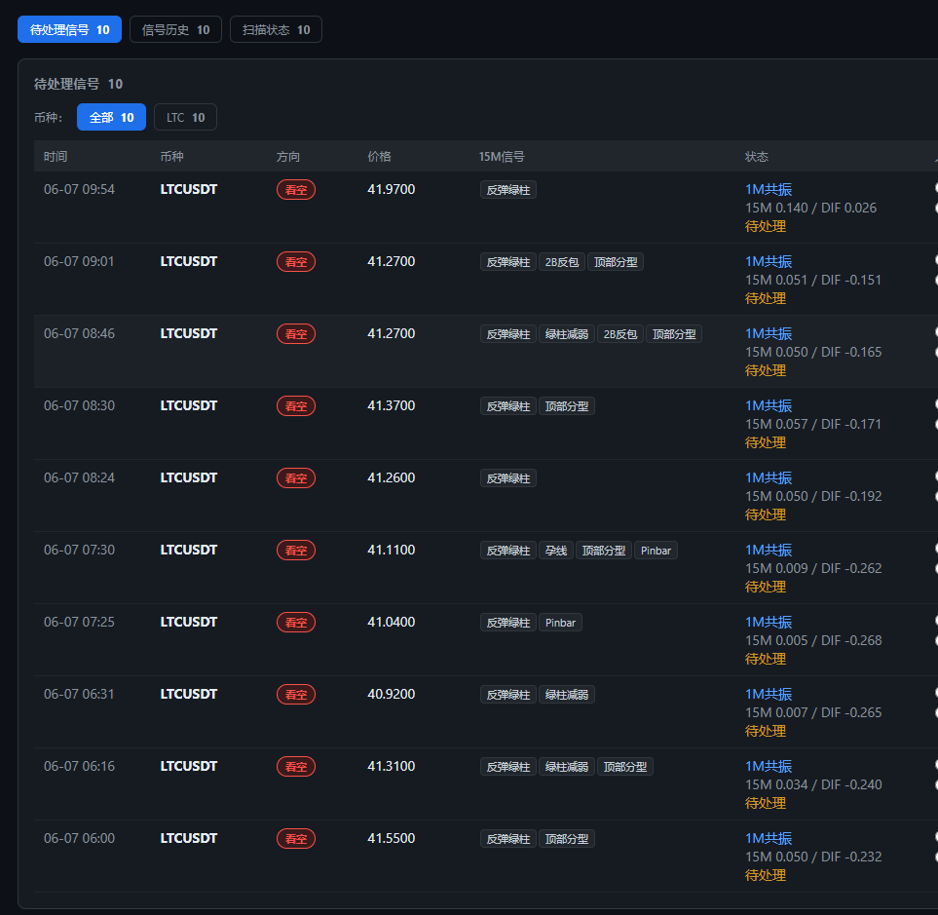Viewport: 938px width, 915px height.
Task: Select 15M 0.050 / DIF -0.232 text
Action: (x=813, y=857)
